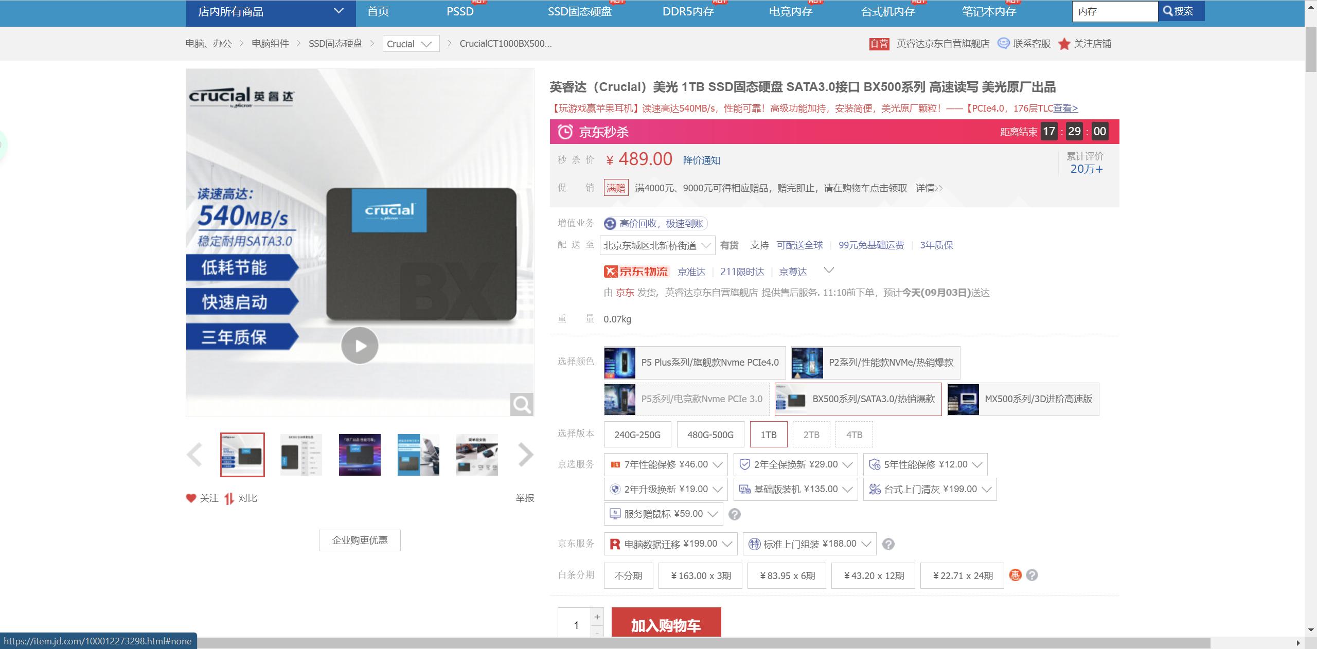Click the magnifier zoom icon on the image
This screenshot has width=1317, height=649.
521,405
